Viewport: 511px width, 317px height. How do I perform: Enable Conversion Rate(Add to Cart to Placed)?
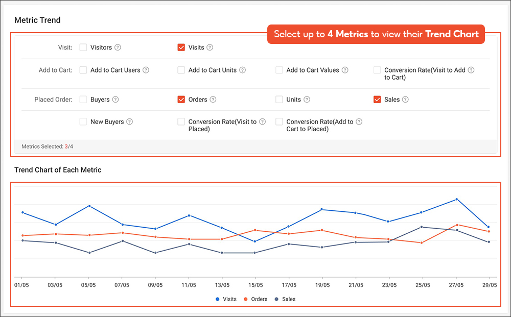(x=279, y=121)
